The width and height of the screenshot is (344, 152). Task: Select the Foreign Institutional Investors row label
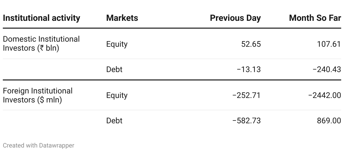38,95
